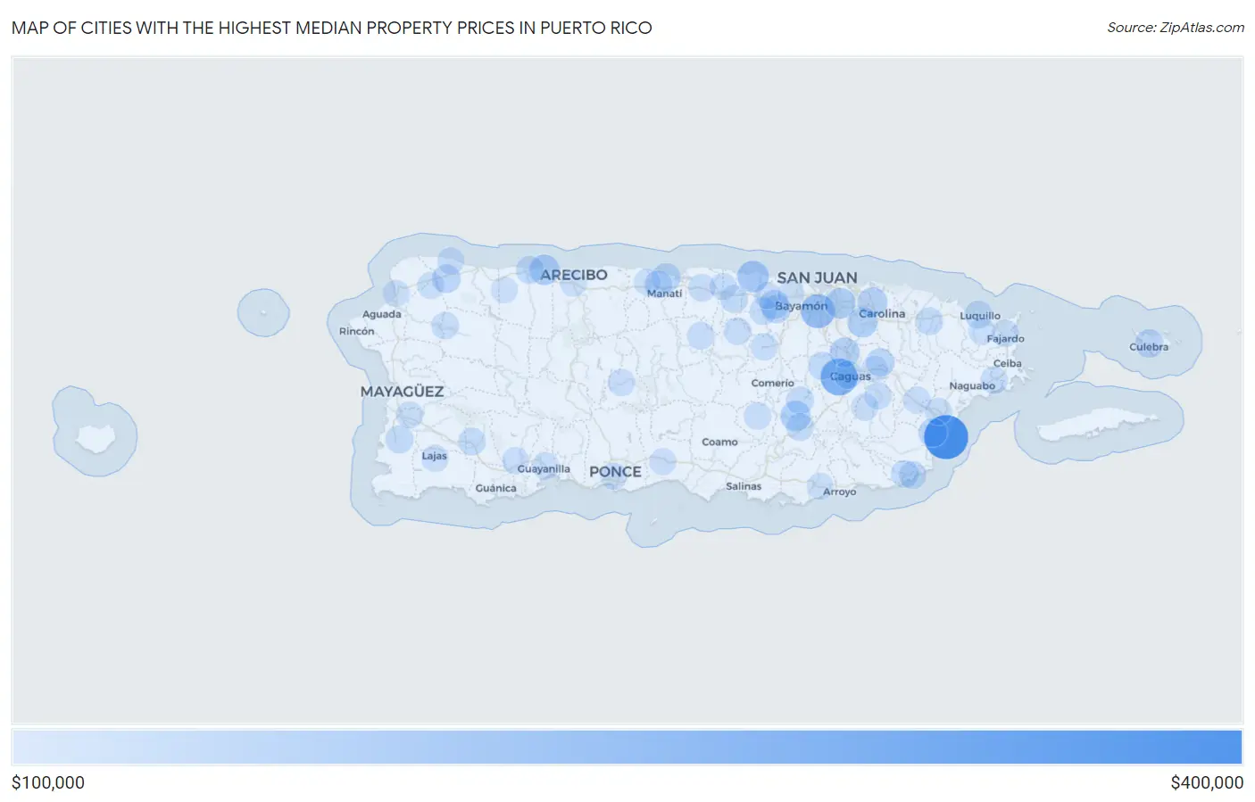This screenshot has height=802, width=1255.
Task: Select the Arroyo map label
Action: (839, 492)
